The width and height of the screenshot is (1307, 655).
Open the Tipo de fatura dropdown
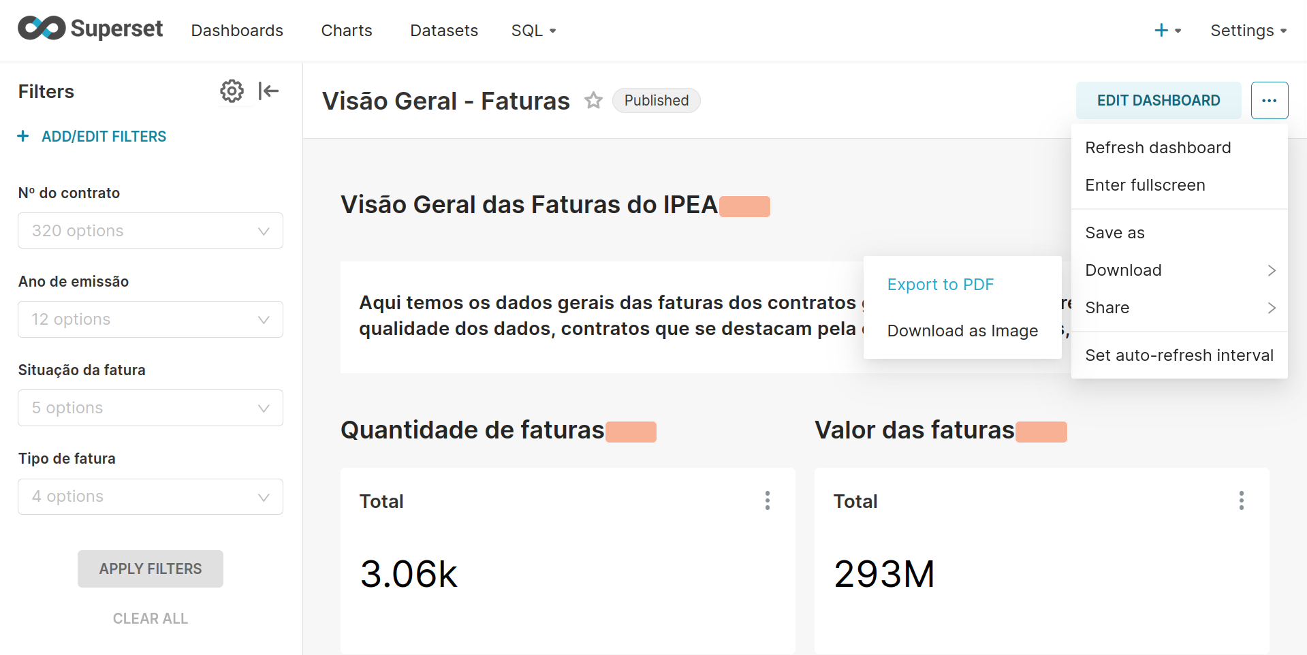pos(151,496)
